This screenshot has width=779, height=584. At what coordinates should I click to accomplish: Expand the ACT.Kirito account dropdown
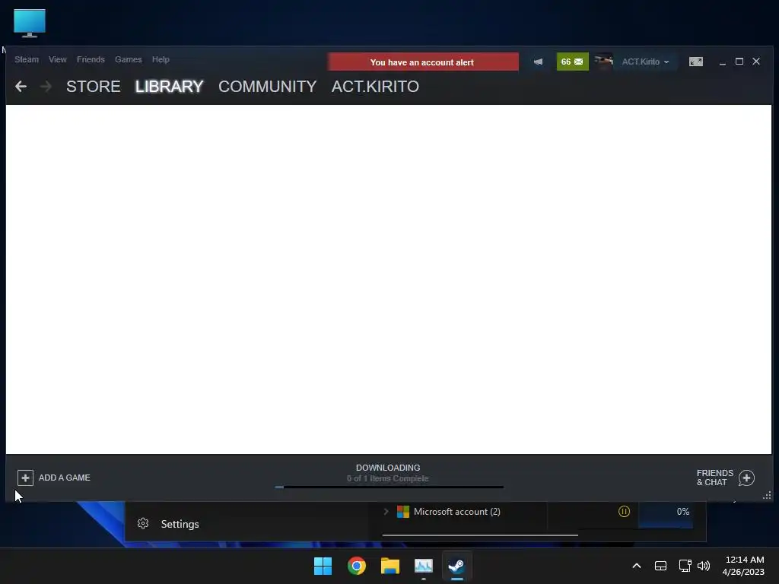645,62
